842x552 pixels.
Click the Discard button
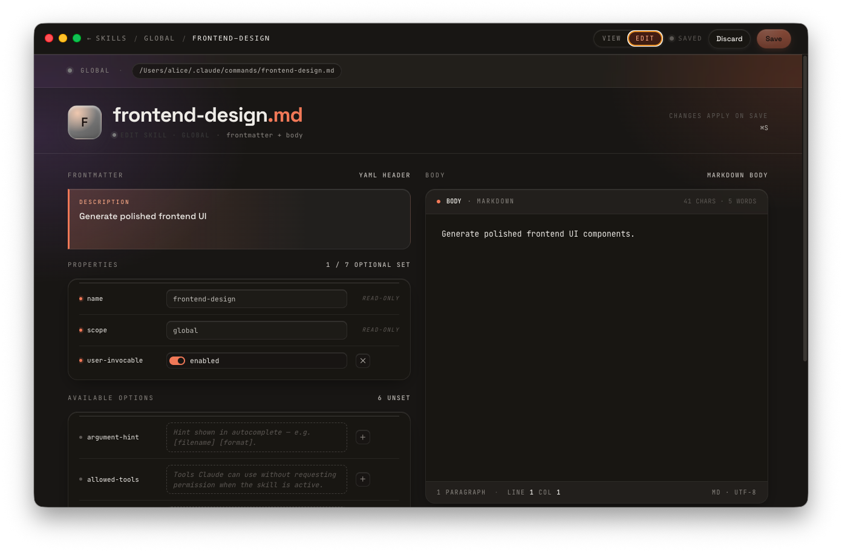[x=729, y=39]
